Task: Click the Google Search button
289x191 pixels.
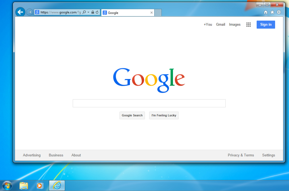Action: [132, 116]
